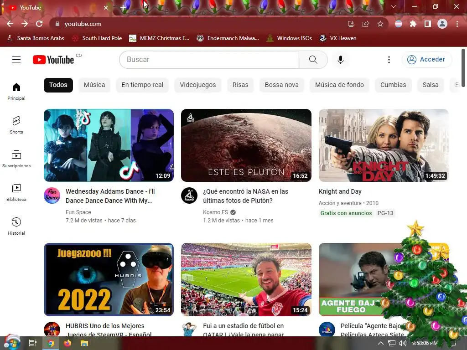
Task: Click the Fun Space channel name
Action: pyautogui.click(x=78, y=212)
